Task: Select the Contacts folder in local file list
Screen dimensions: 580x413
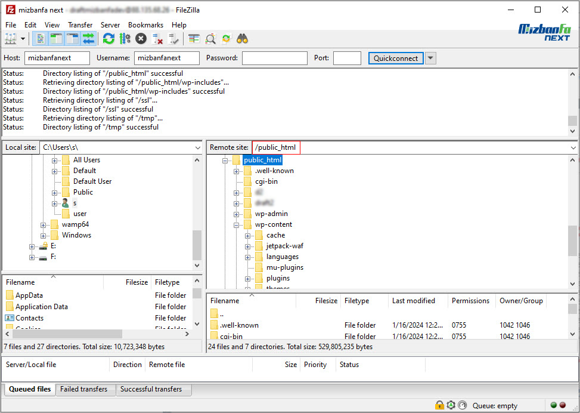Action: pos(29,318)
